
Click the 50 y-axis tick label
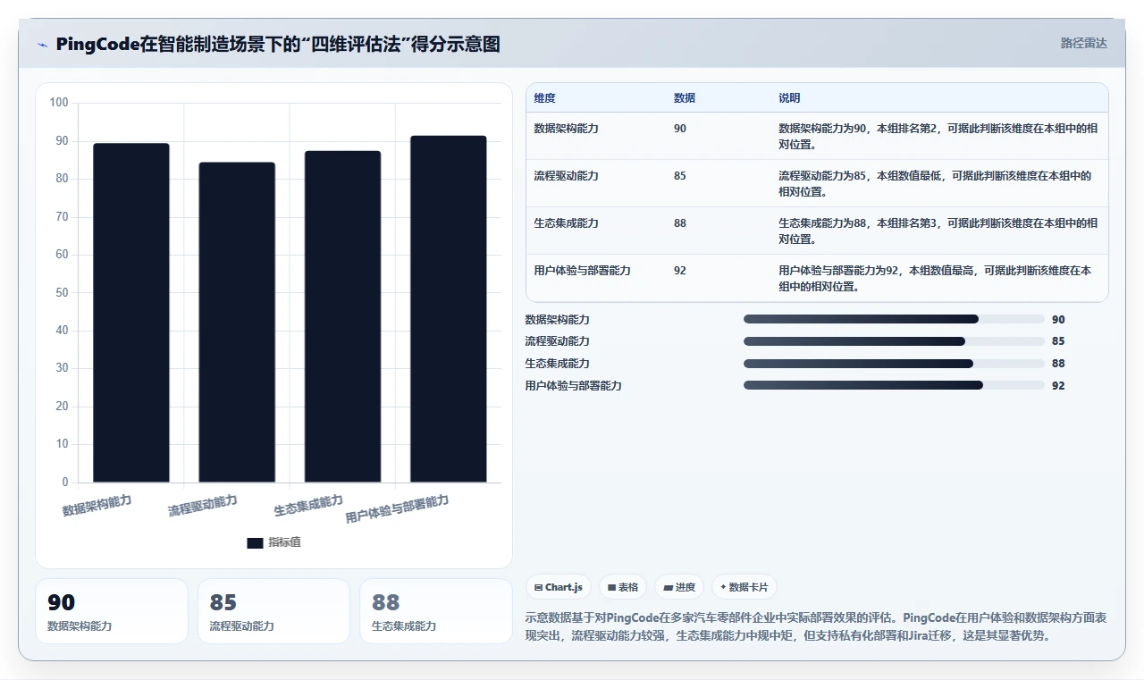(x=62, y=292)
